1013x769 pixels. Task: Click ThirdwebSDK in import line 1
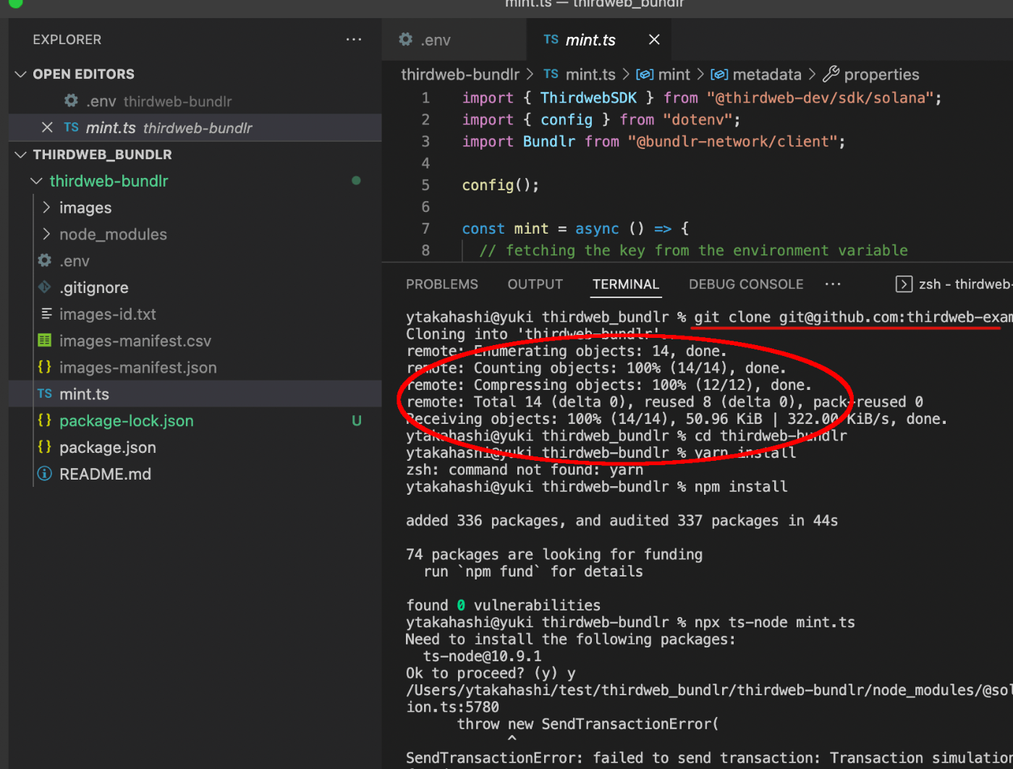click(588, 98)
